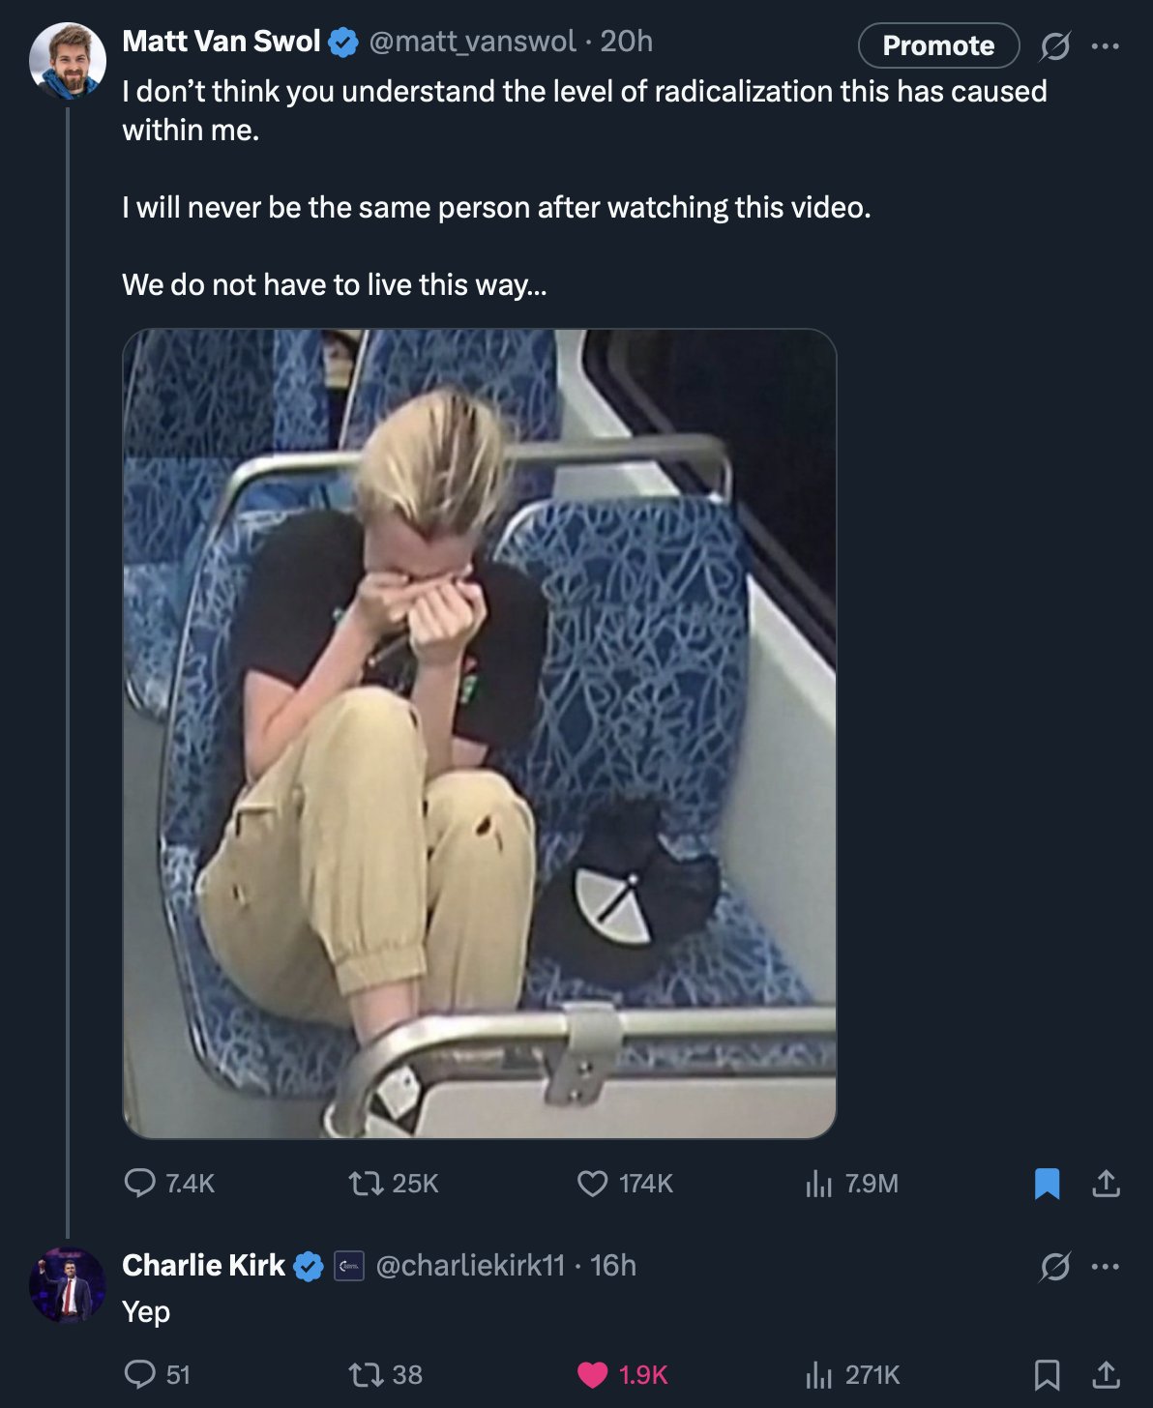Open Charlie Kirk's profile name link
This screenshot has width=1153, height=1408.
pyautogui.click(x=204, y=1266)
